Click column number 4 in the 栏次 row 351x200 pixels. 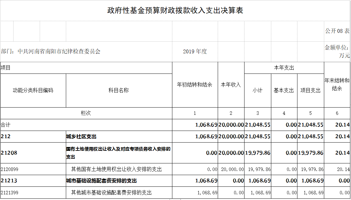click(284, 113)
